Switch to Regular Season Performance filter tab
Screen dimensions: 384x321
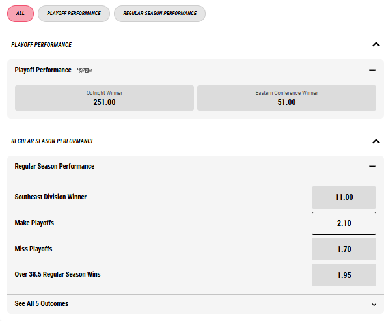(159, 14)
